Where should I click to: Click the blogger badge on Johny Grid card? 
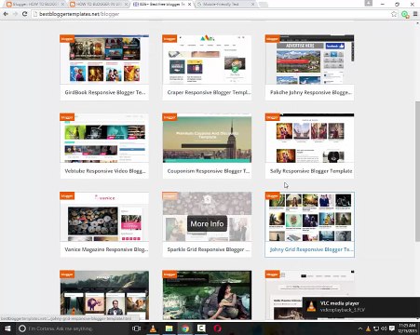point(272,196)
